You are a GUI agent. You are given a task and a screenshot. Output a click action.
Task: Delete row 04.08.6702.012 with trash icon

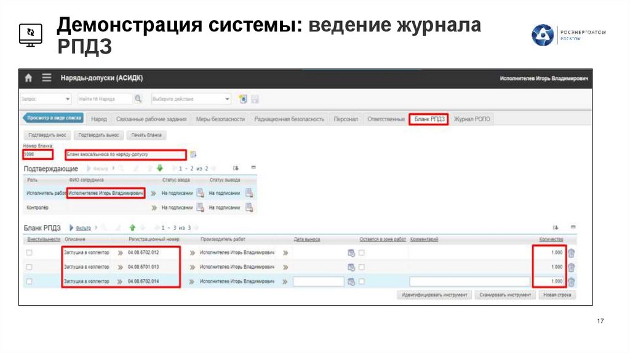[571, 253]
